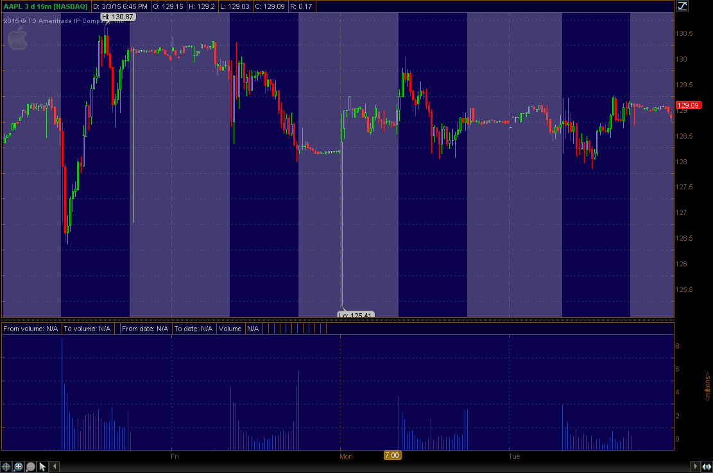This screenshot has width=713, height=473.
Task: Click the C: 129.09 close value
Action: point(270,6)
